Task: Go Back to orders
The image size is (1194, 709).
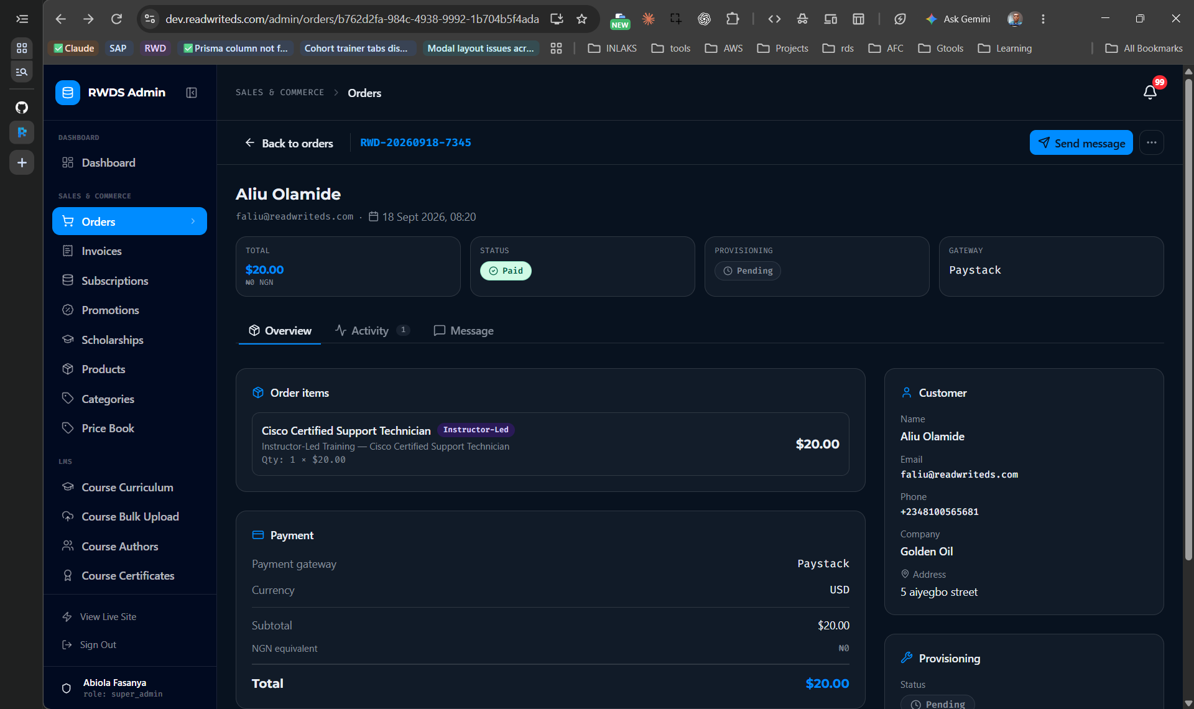Action: [289, 143]
